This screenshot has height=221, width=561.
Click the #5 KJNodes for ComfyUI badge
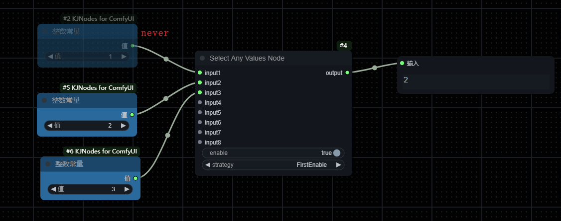point(98,88)
